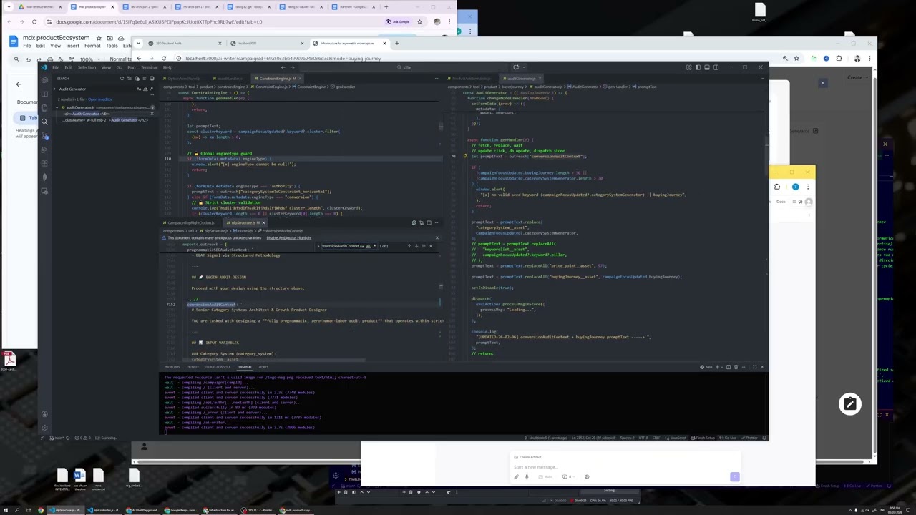Collapse all search results in VS Code
The image size is (916, 515).
point(152,78)
